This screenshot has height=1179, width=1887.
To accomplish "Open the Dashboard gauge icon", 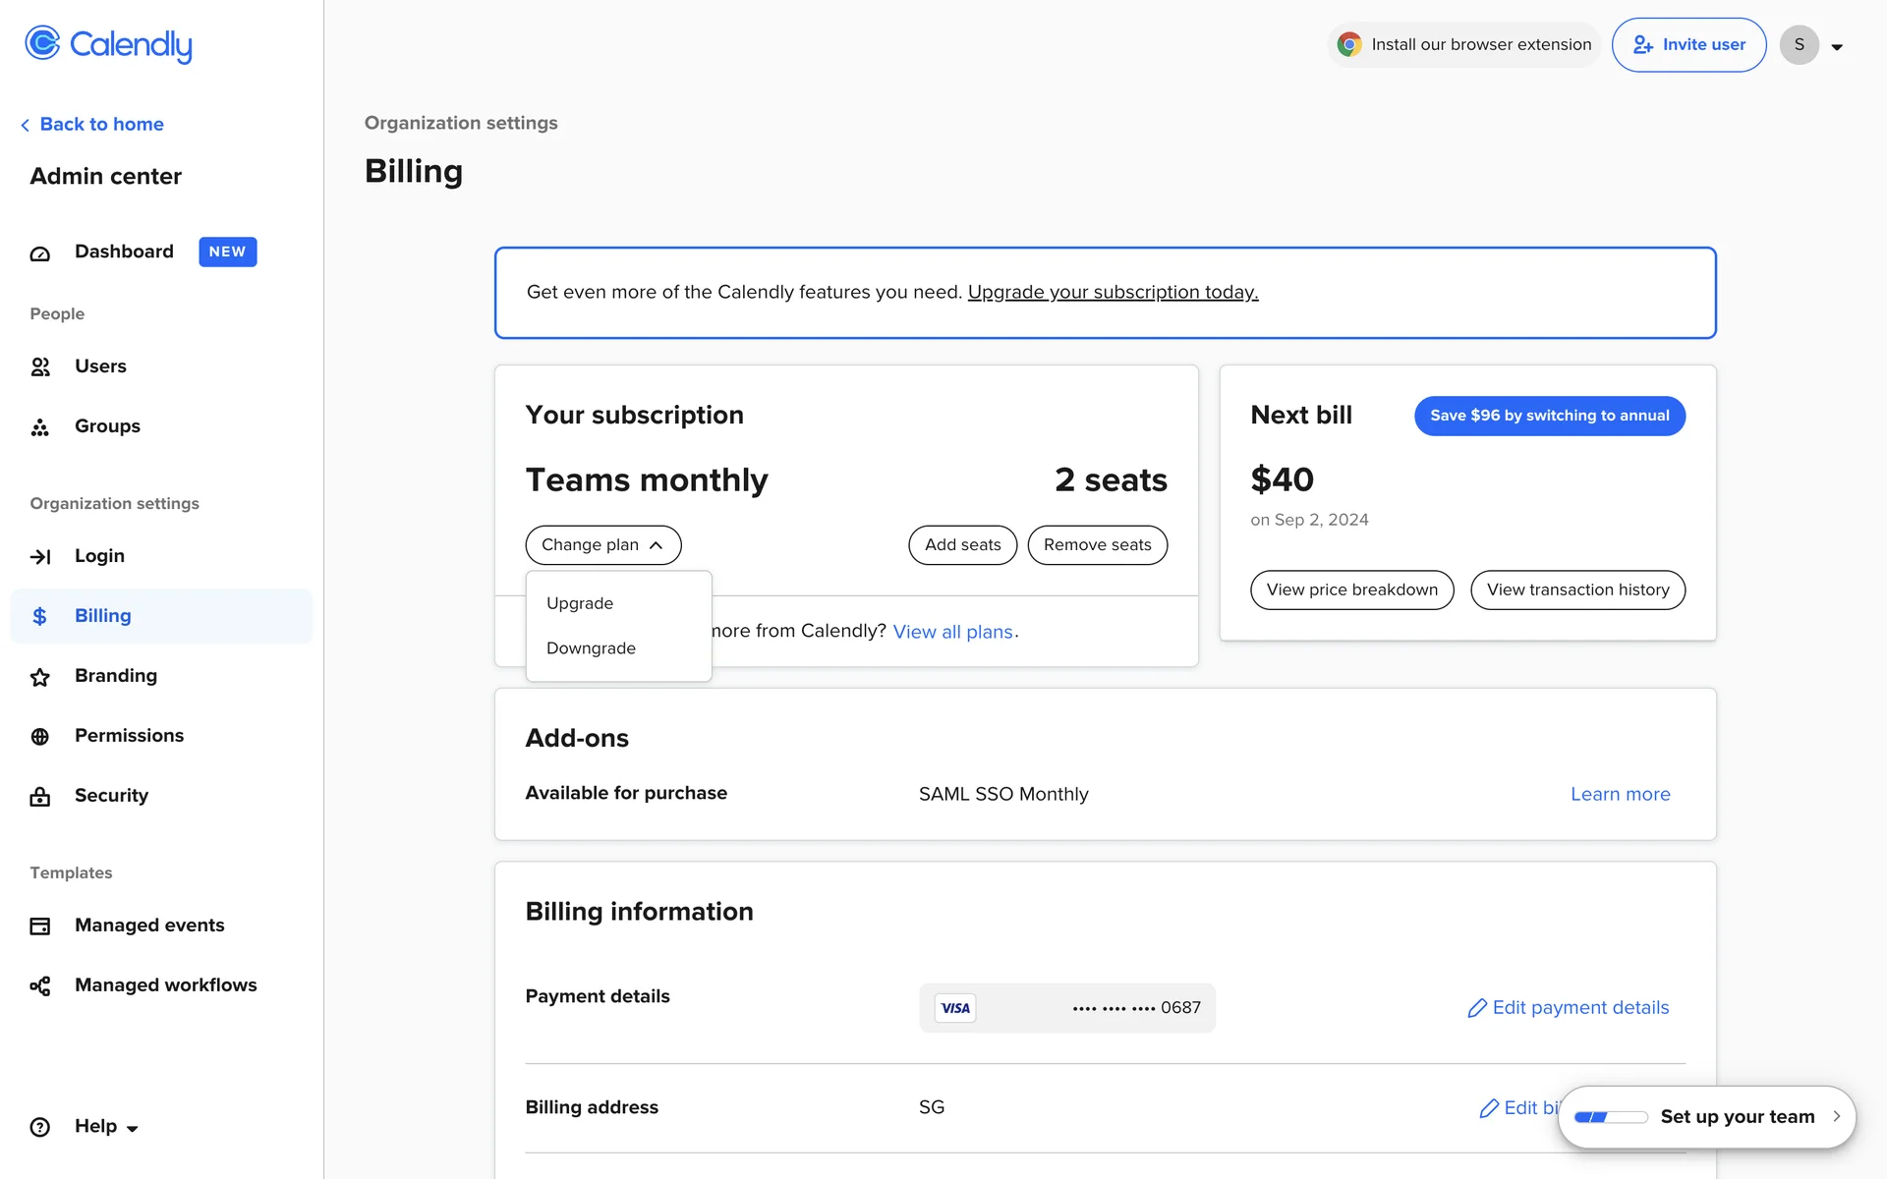I will click(x=40, y=253).
